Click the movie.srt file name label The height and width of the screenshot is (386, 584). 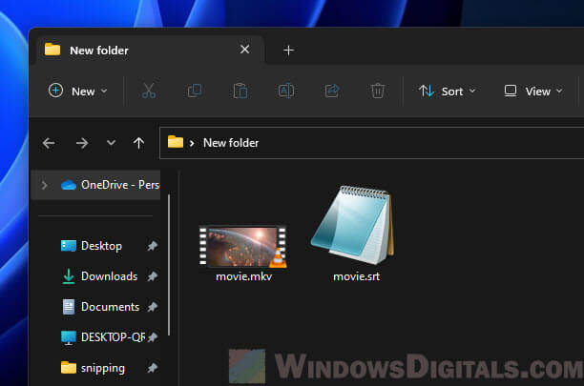click(x=357, y=276)
